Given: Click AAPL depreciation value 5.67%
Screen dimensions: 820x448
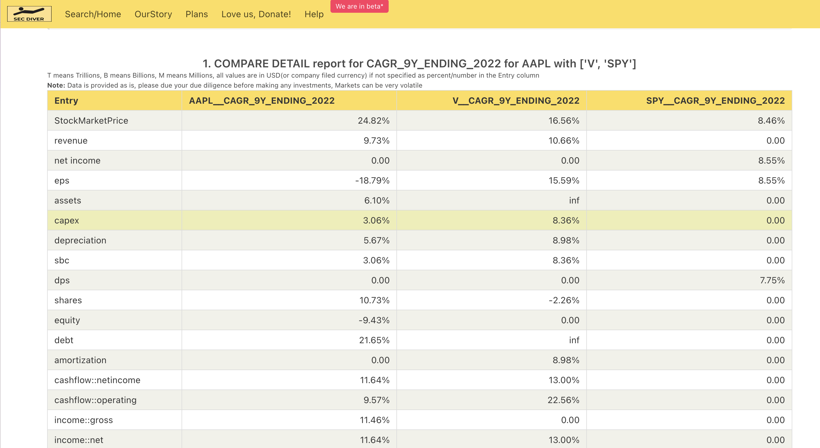Looking at the screenshot, I should click(376, 240).
